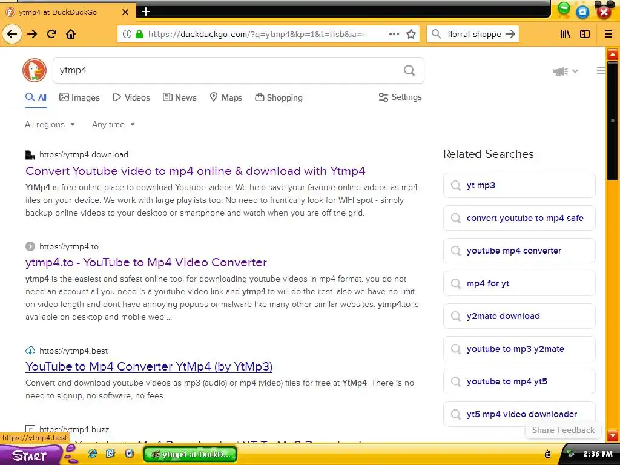
Task: Search related 'youtube to mp4 yt5'
Action: (519, 381)
